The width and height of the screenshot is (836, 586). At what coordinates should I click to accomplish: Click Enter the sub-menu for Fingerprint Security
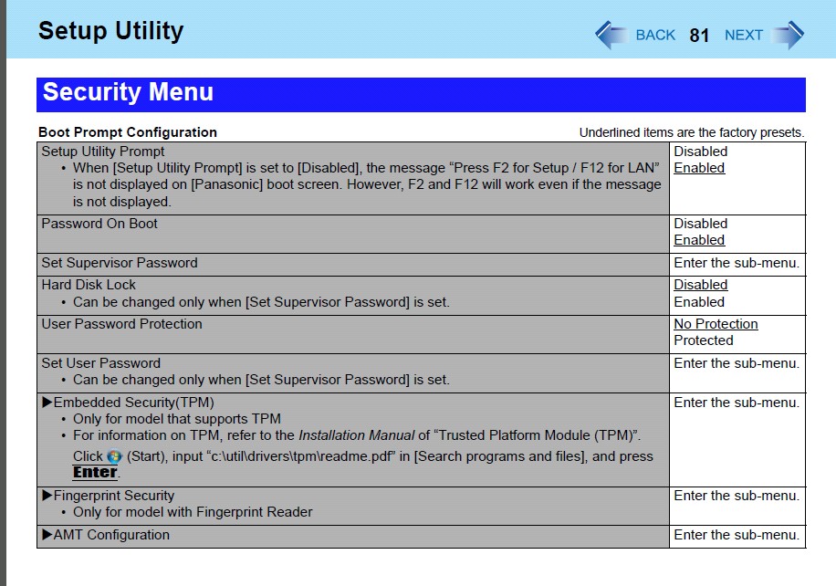(x=737, y=496)
